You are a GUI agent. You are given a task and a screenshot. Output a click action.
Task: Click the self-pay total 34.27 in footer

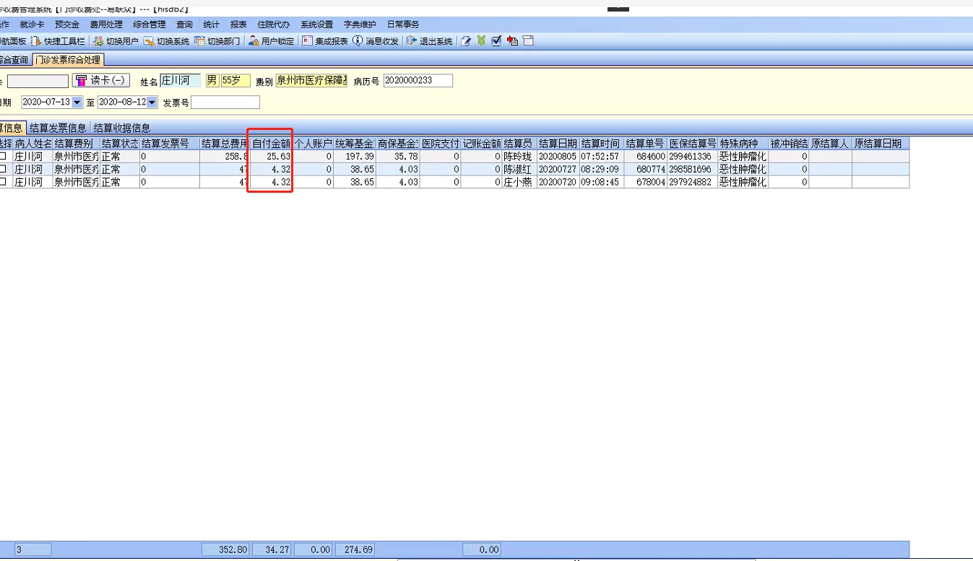tap(272, 549)
